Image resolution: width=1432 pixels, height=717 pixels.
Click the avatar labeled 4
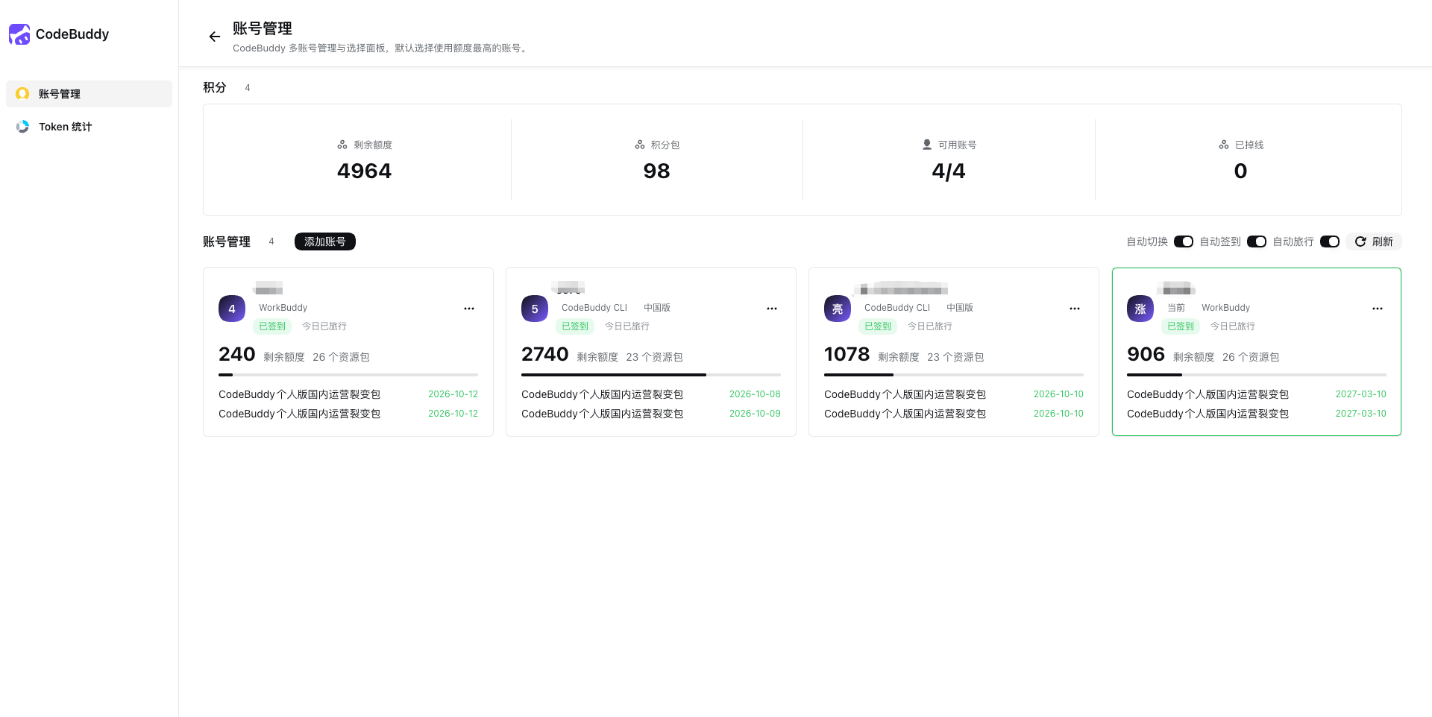pyautogui.click(x=232, y=309)
